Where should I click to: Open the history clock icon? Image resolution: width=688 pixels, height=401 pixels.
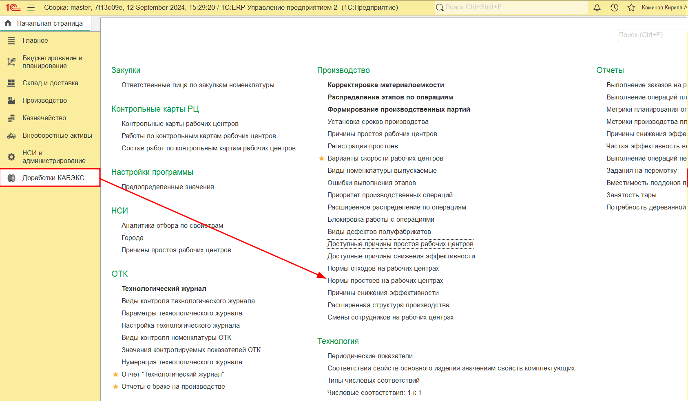point(614,7)
